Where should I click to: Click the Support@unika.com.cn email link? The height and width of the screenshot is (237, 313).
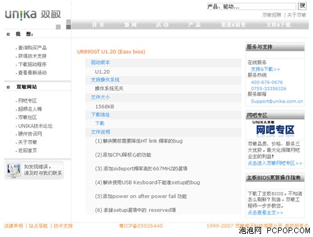[277, 101]
